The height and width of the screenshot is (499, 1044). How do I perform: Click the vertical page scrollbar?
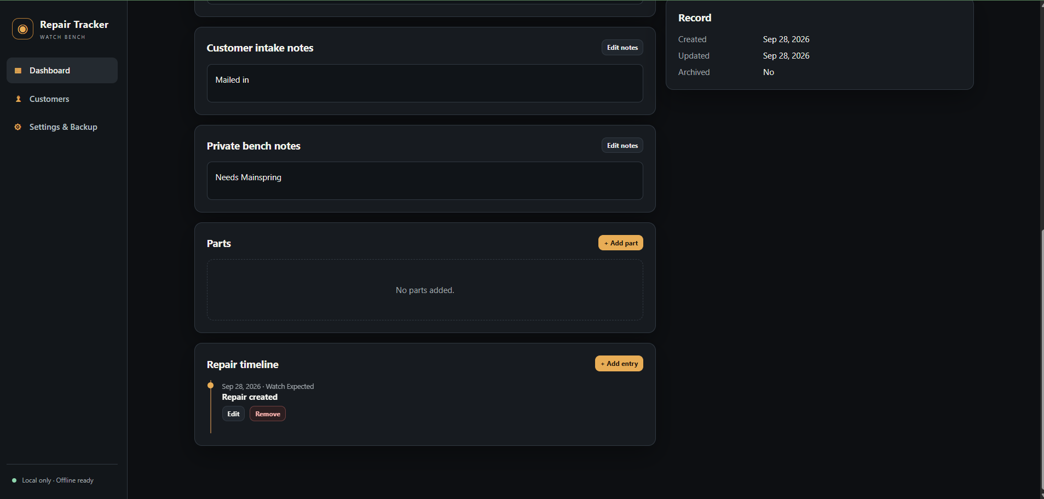tap(1042, 359)
